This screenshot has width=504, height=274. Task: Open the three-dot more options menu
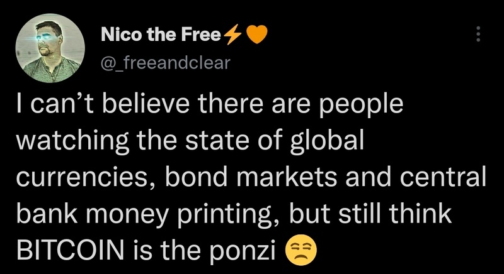pyautogui.click(x=478, y=33)
